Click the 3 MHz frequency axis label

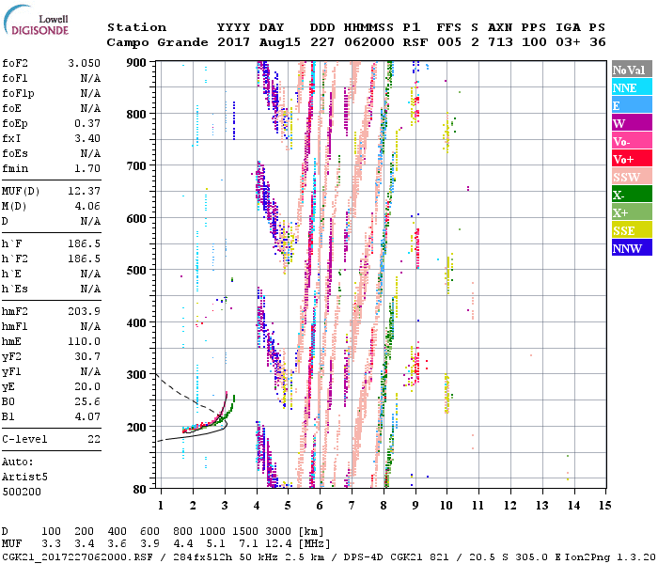pos(225,506)
